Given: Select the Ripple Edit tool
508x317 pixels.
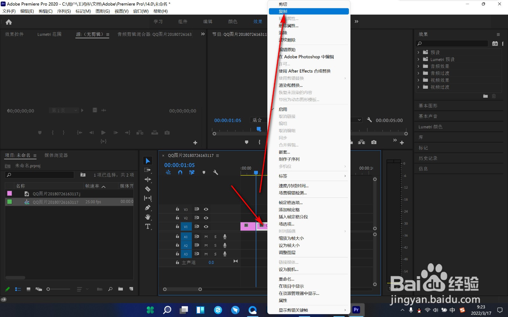Looking at the screenshot, I should tap(148, 179).
